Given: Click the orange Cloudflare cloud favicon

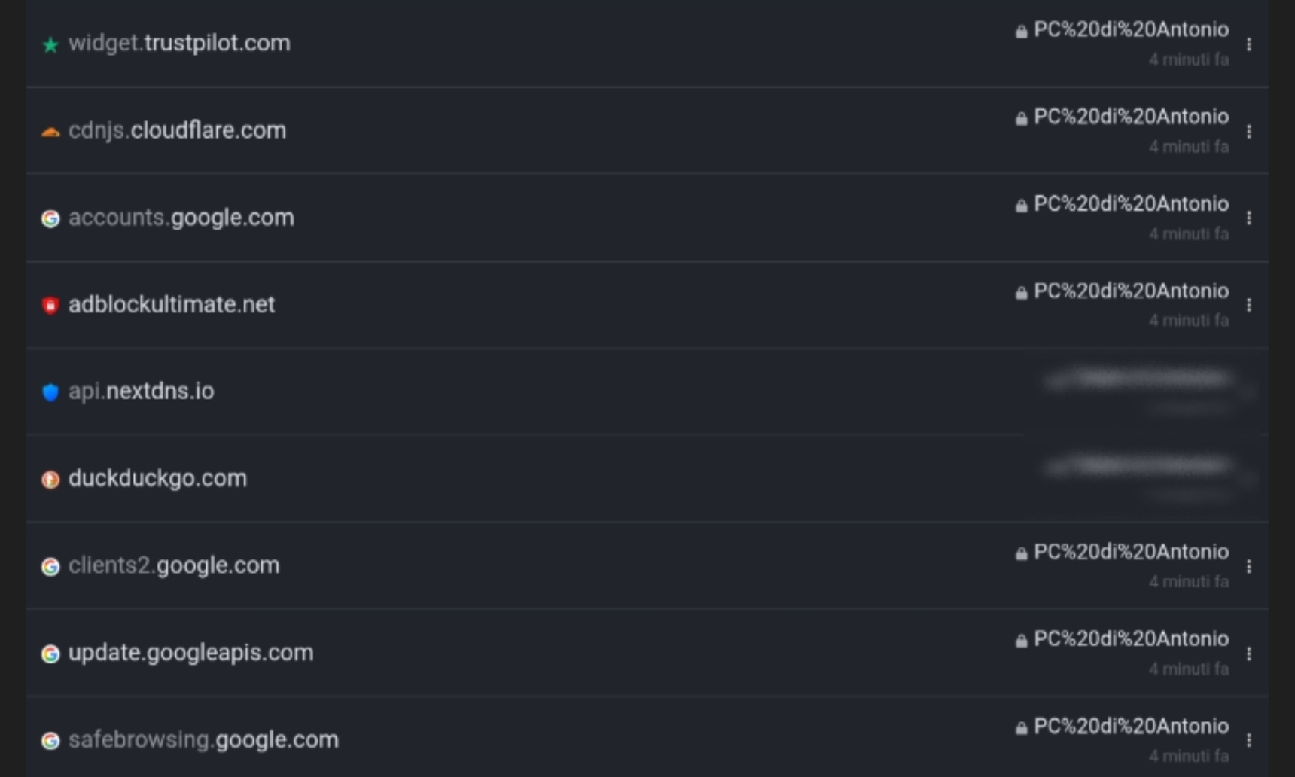Looking at the screenshot, I should click(50, 132).
